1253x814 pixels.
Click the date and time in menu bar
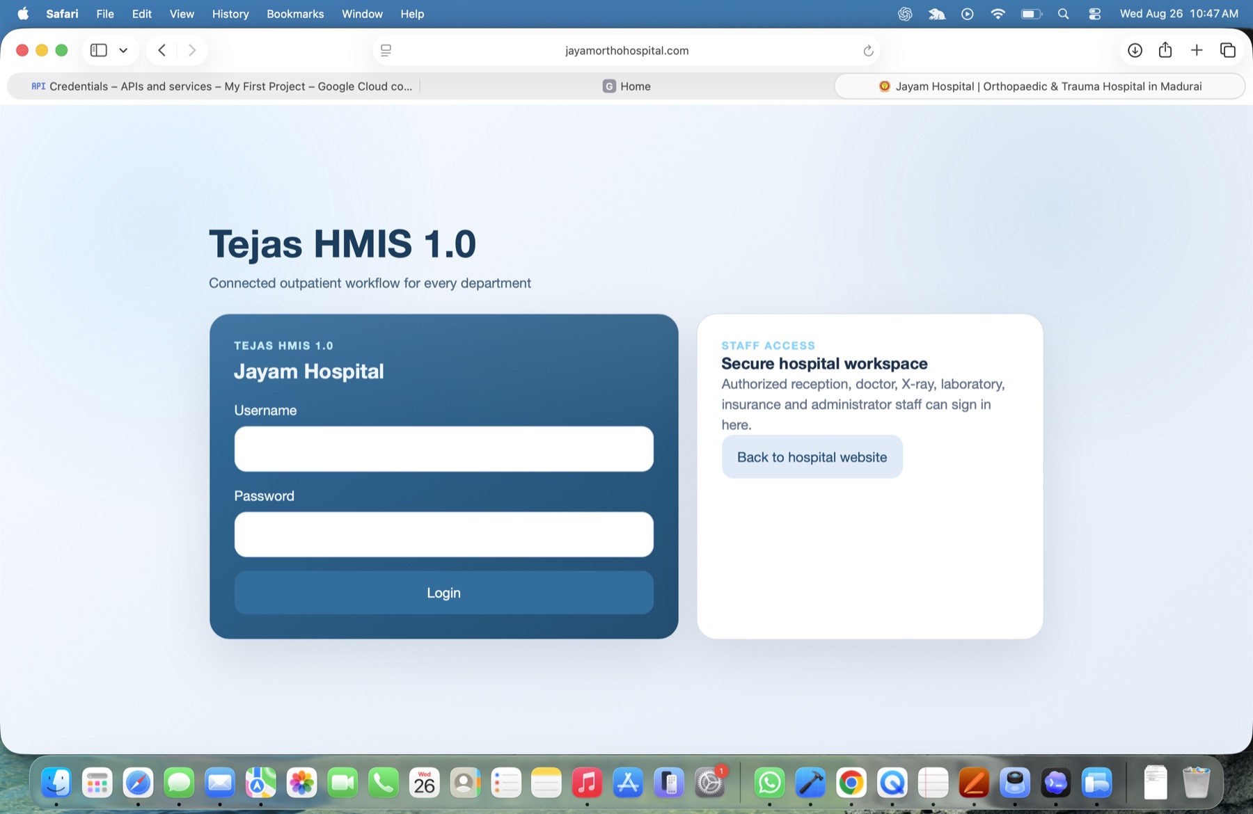(x=1179, y=14)
